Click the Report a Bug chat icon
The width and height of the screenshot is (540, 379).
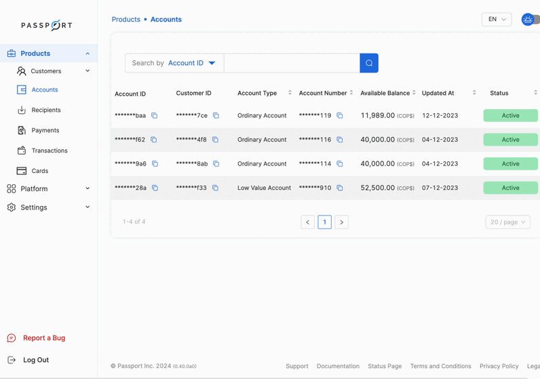(x=12, y=338)
